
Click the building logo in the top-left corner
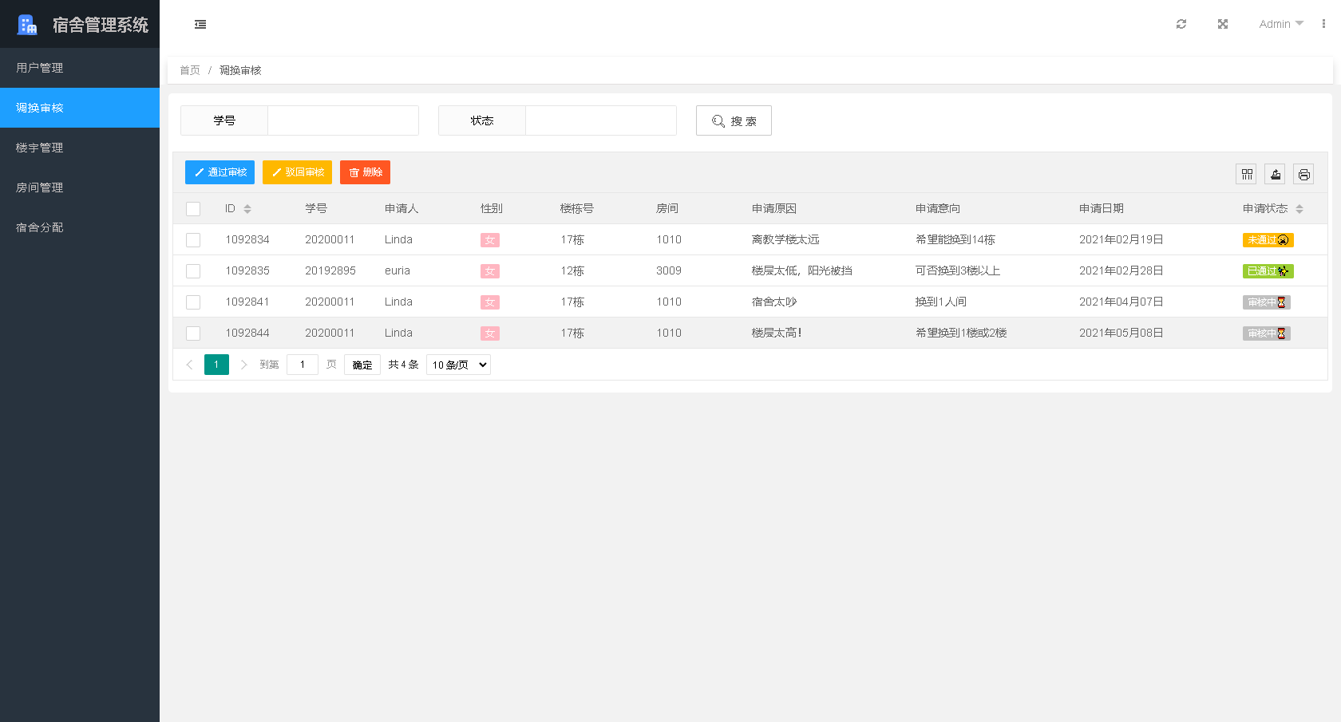27,24
